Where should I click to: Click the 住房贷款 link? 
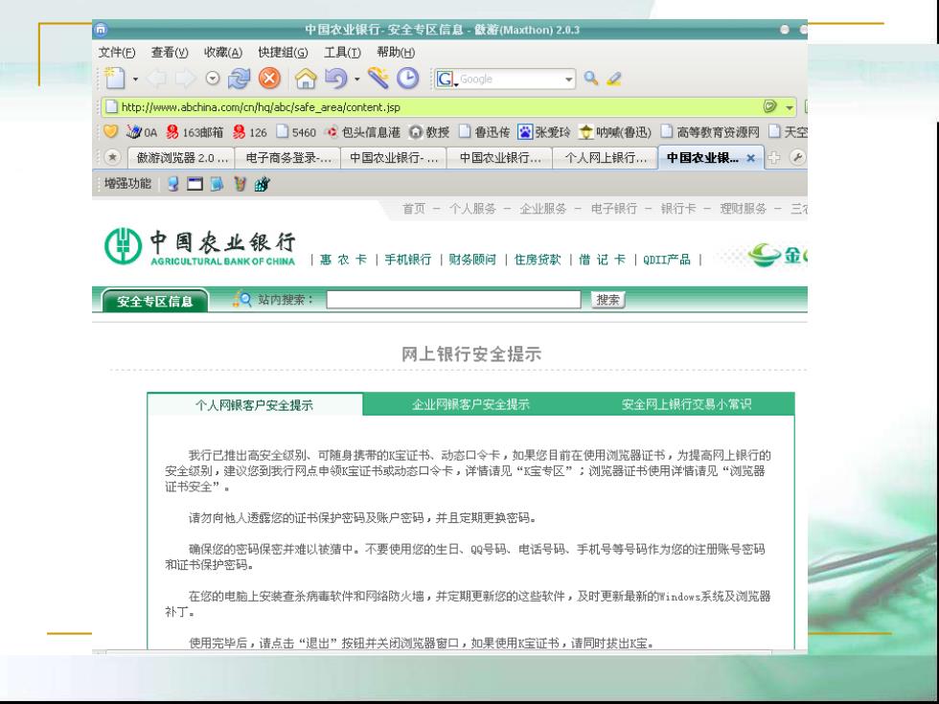tap(538, 260)
